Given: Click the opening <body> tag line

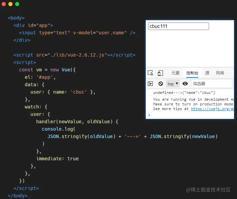Looking at the screenshot, I should (x=16, y=18).
